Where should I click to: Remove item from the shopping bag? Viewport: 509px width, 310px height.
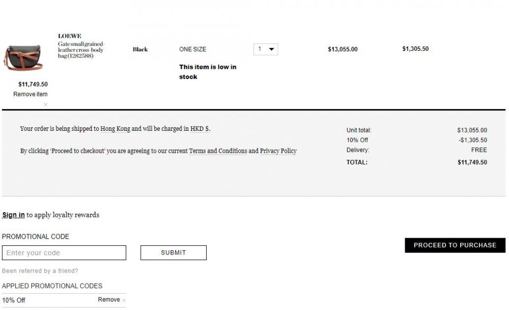point(30,94)
